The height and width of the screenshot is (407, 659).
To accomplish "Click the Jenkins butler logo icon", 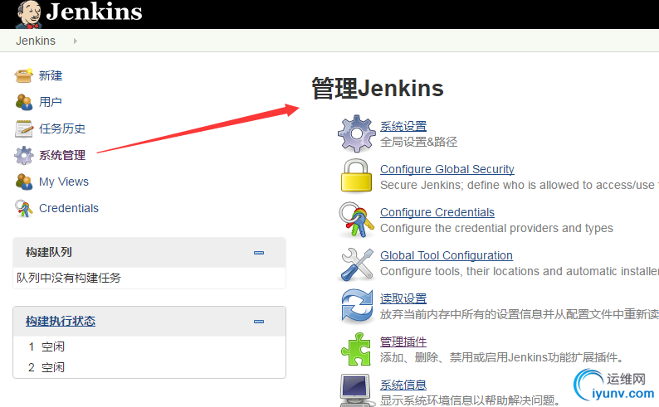I will coord(28,14).
